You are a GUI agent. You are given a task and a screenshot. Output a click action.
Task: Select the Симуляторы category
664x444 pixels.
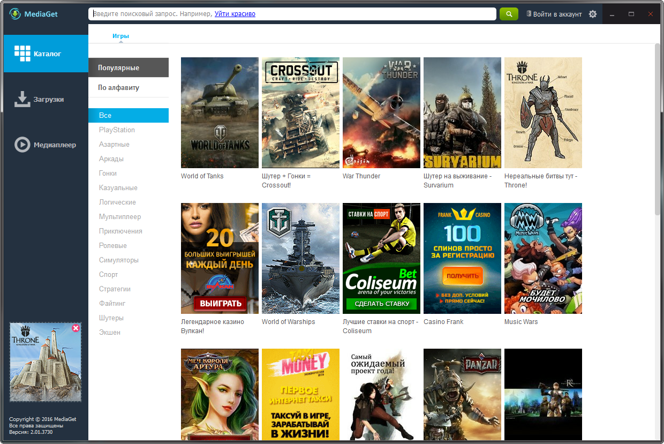(x=119, y=260)
